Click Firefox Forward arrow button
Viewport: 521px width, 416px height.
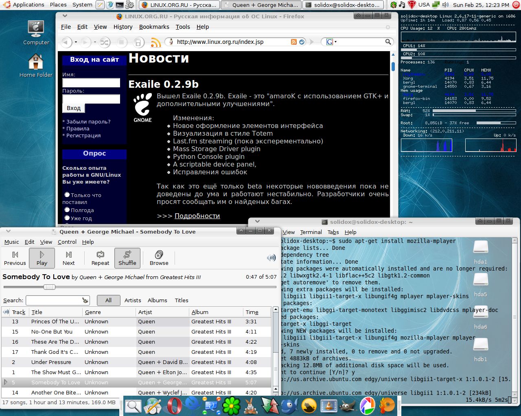[x=85, y=42]
